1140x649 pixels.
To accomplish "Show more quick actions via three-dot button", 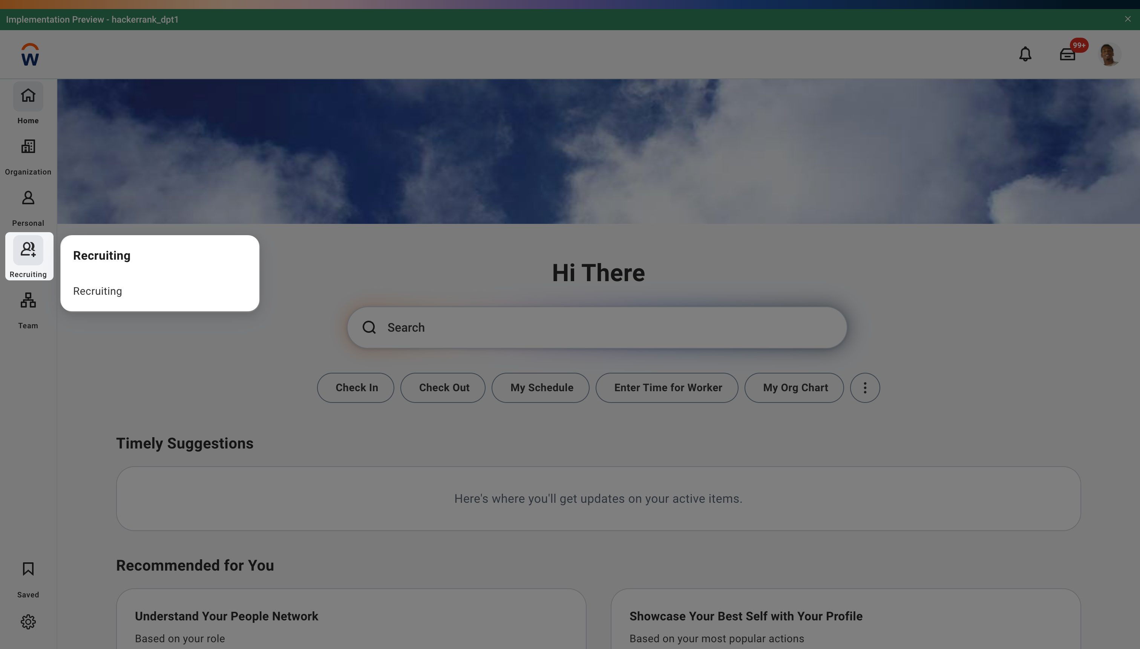I will [x=865, y=387].
